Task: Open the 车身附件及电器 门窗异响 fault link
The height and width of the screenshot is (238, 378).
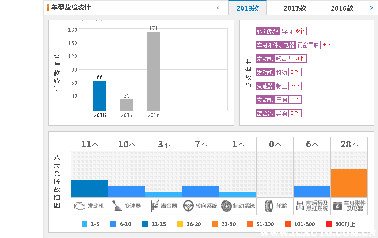Action: tap(294, 45)
